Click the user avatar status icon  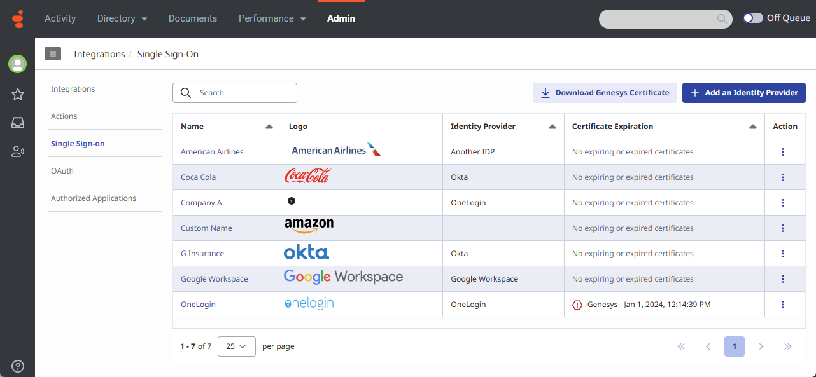click(18, 64)
